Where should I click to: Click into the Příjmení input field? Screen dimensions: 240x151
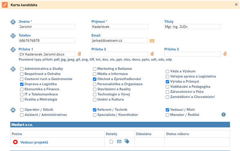point(120,27)
